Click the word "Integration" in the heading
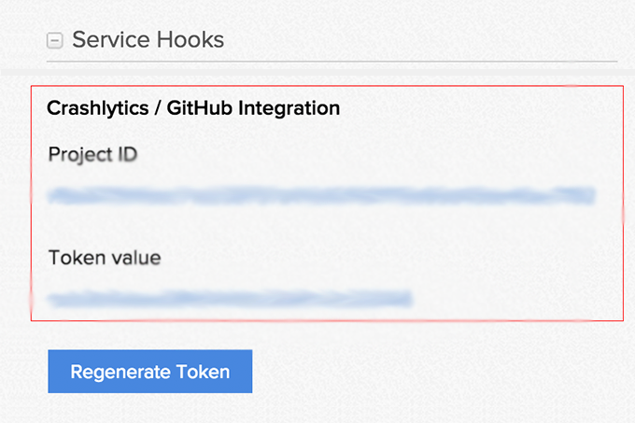This screenshot has height=423, width=635. point(289,108)
